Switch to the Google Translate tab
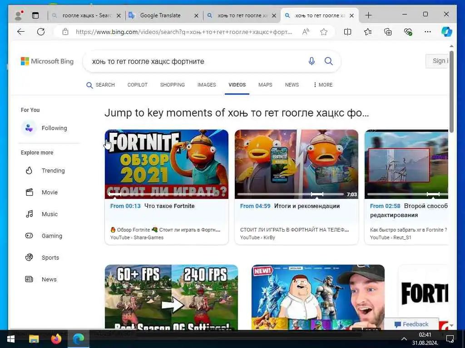Image resolution: width=465 pixels, height=348 pixels. tap(160, 15)
